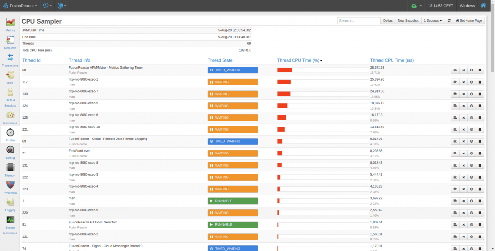Pause thread 220 http-nio-8080-exec-9
This screenshot has height=251, width=495.
click(x=480, y=213)
